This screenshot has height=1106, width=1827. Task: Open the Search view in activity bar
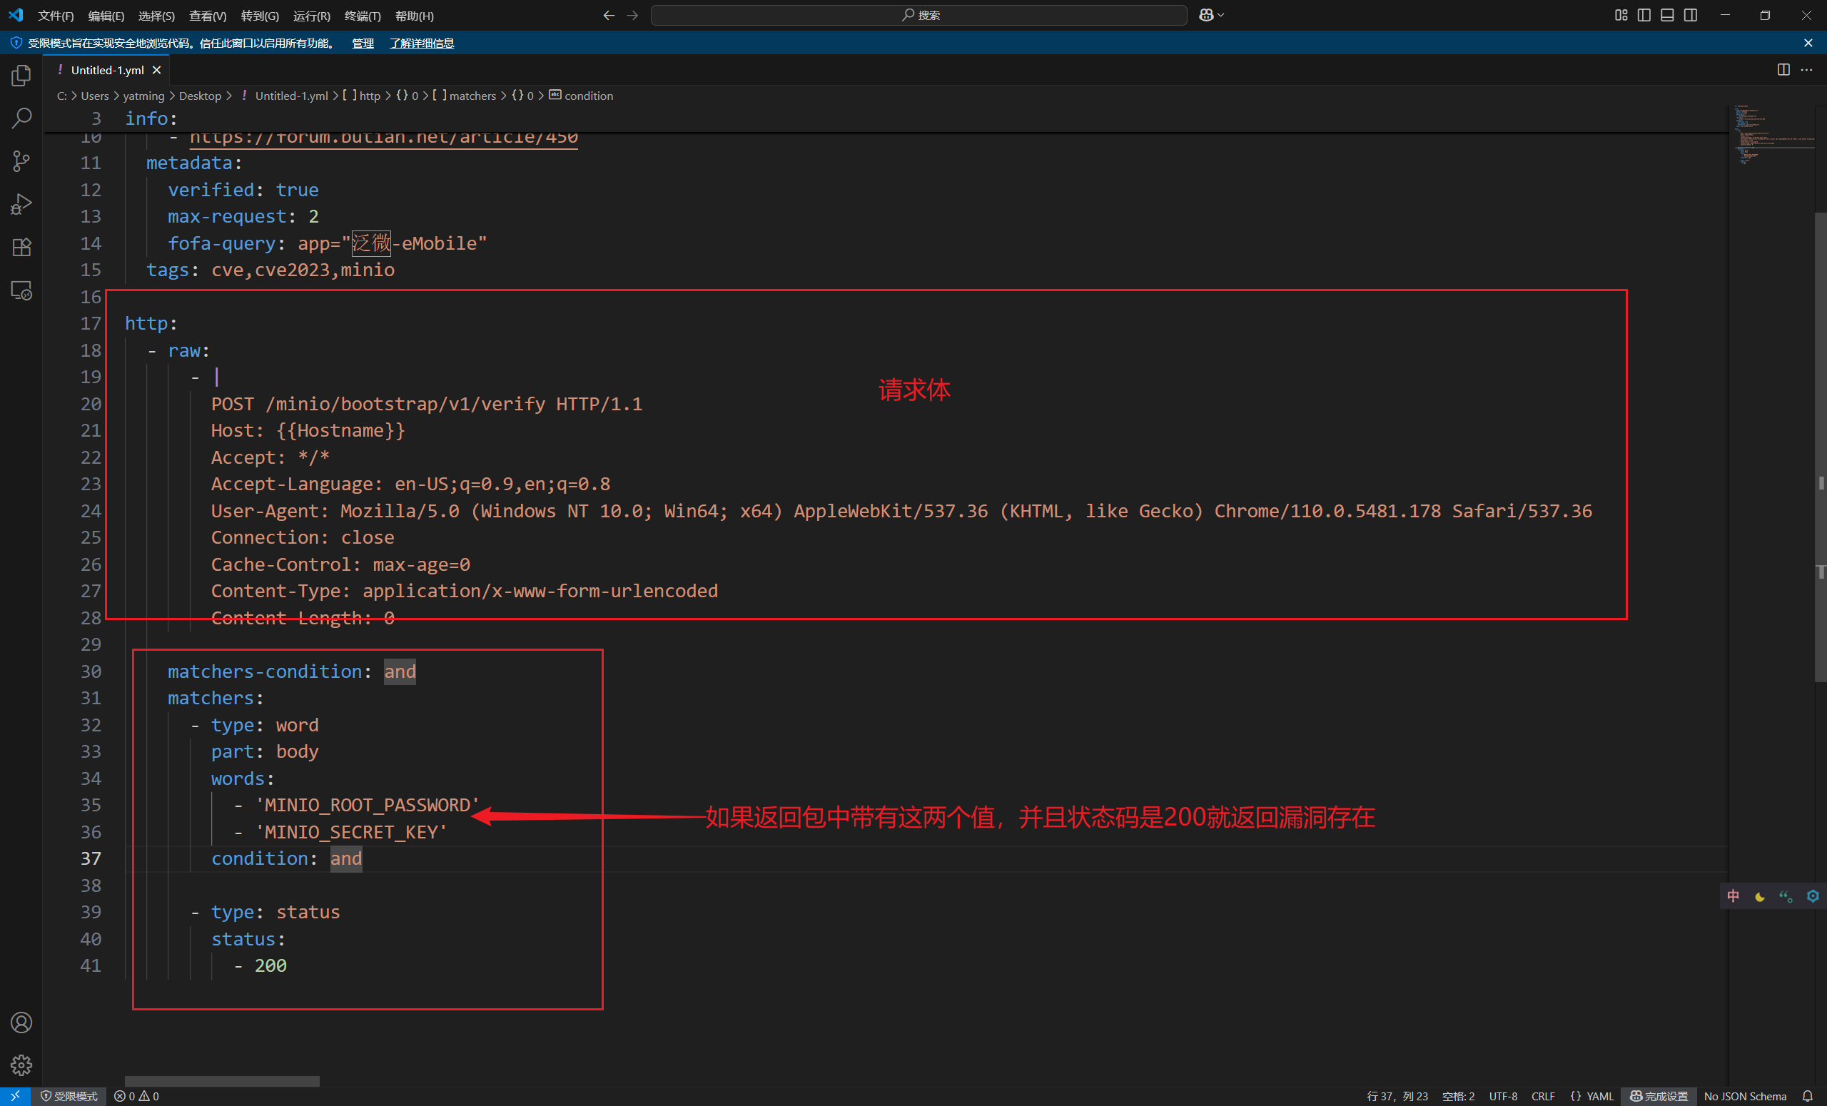[21, 118]
